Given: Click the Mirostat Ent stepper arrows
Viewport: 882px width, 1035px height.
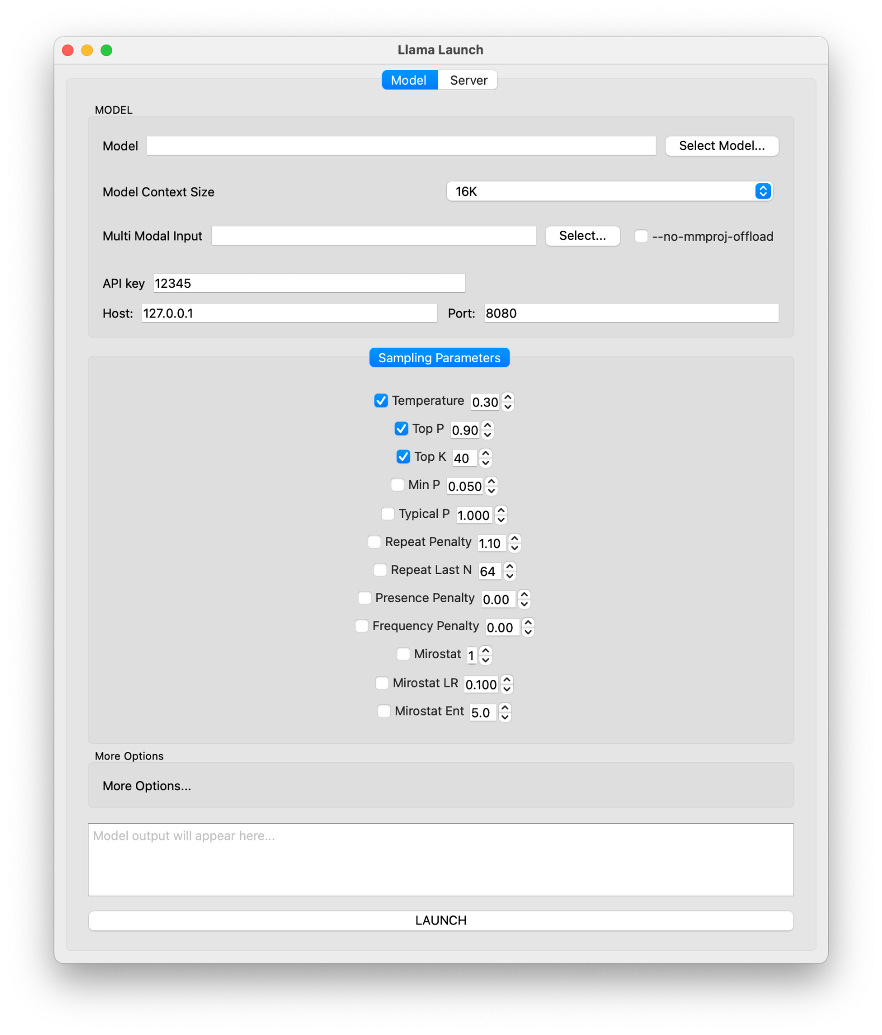Looking at the screenshot, I should click(505, 712).
